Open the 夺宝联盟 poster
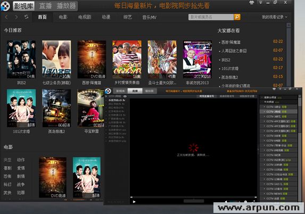This screenshot has width=305, height=214. [91, 108]
